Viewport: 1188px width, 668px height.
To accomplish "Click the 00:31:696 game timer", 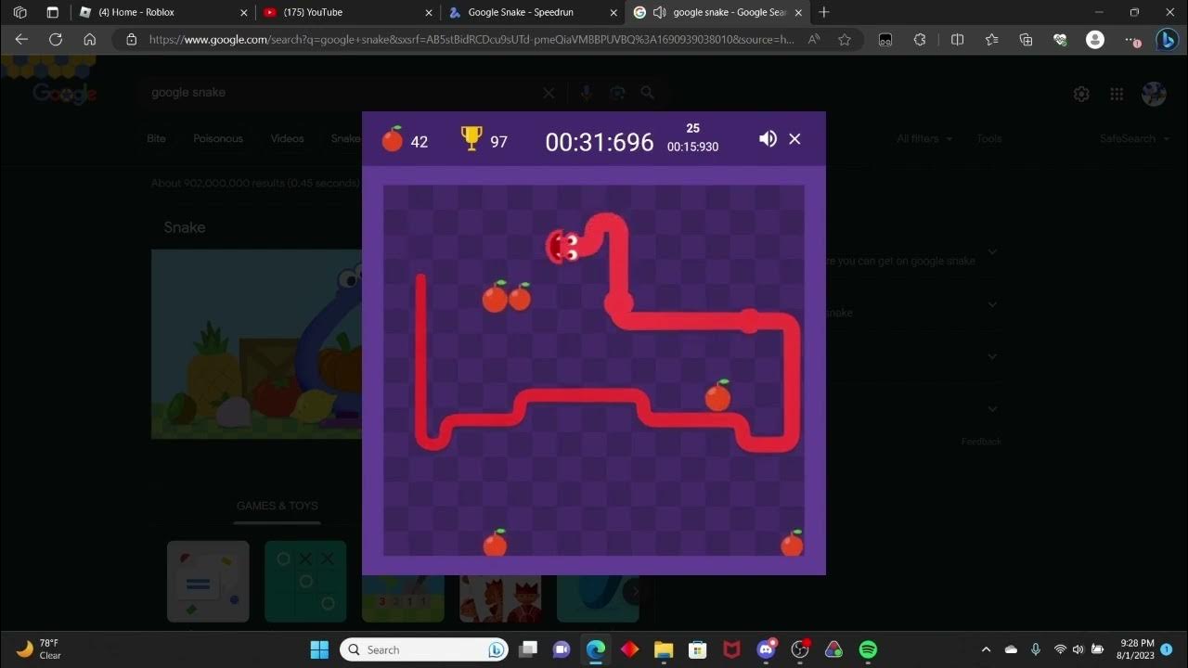I will click(600, 142).
